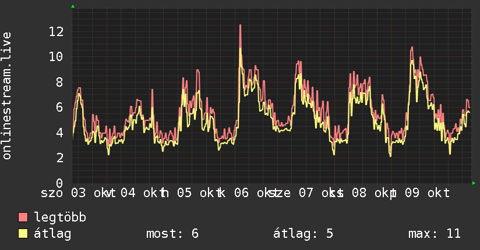Click the '09 okt' date label
This screenshot has width=480, height=250.
(428, 193)
